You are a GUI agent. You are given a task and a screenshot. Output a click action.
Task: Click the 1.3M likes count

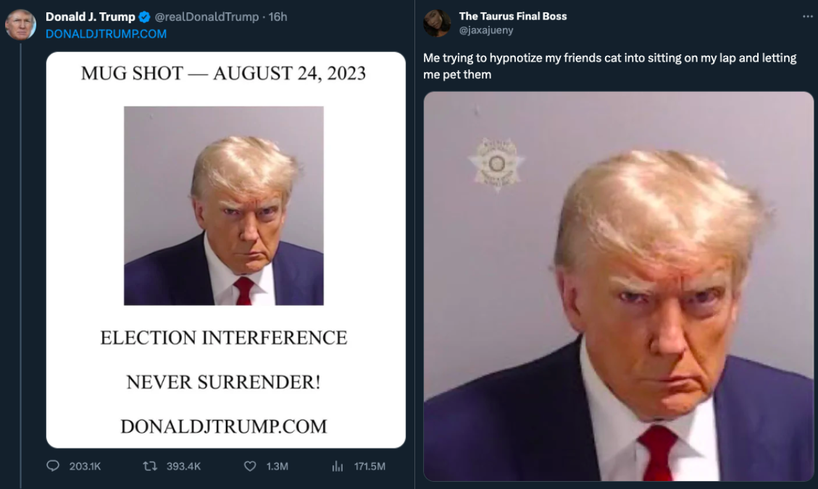277,466
